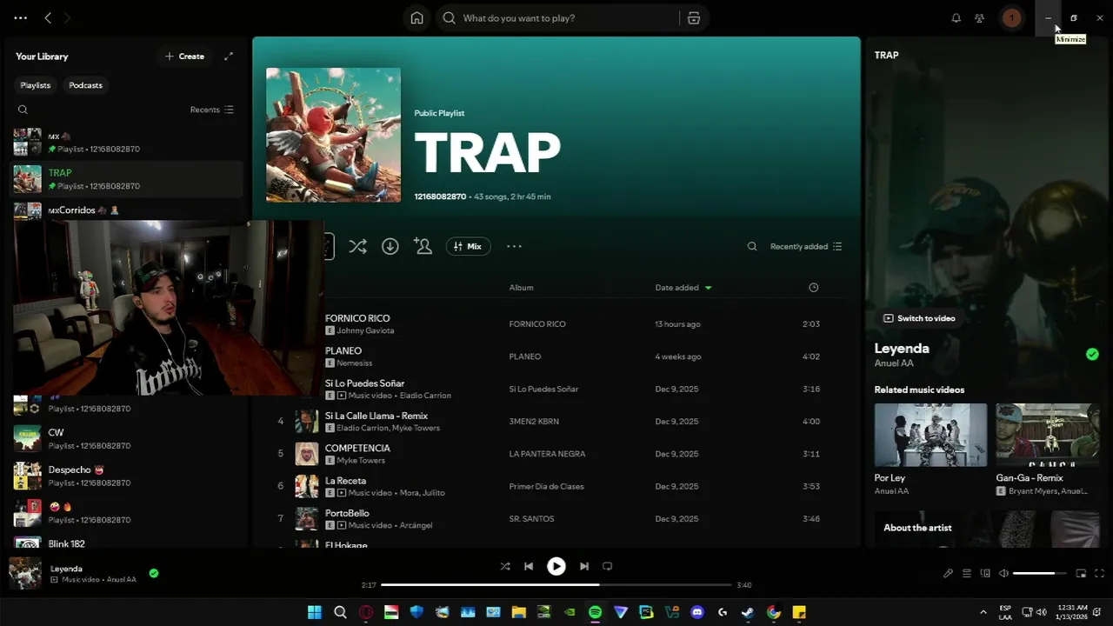Open more options for TRAP playlist
This screenshot has width=1113, height=626.
(514, 247)
